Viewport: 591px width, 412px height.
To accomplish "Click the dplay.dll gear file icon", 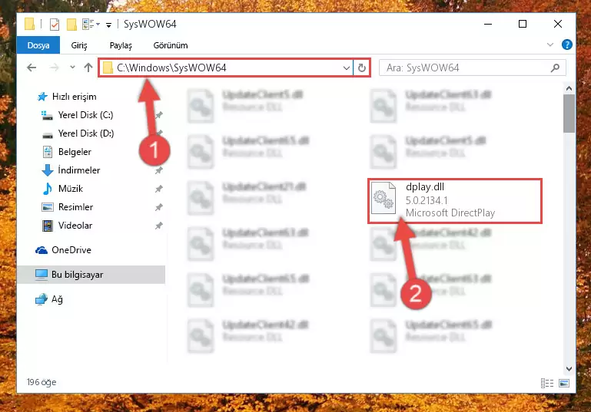I will point(383,198).
